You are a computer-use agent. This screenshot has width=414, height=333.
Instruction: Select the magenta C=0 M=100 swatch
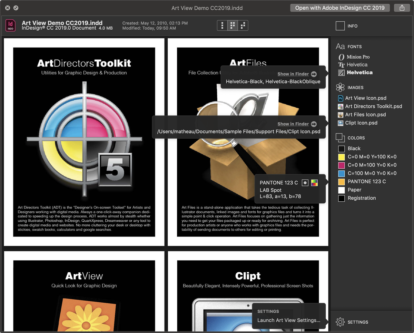tap(341, 165)
